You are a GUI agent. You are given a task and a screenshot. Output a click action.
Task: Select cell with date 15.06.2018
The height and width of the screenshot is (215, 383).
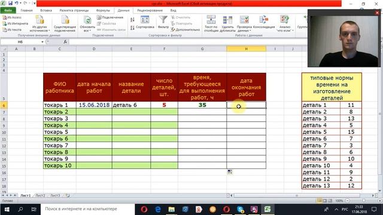(x=94, y=105)
